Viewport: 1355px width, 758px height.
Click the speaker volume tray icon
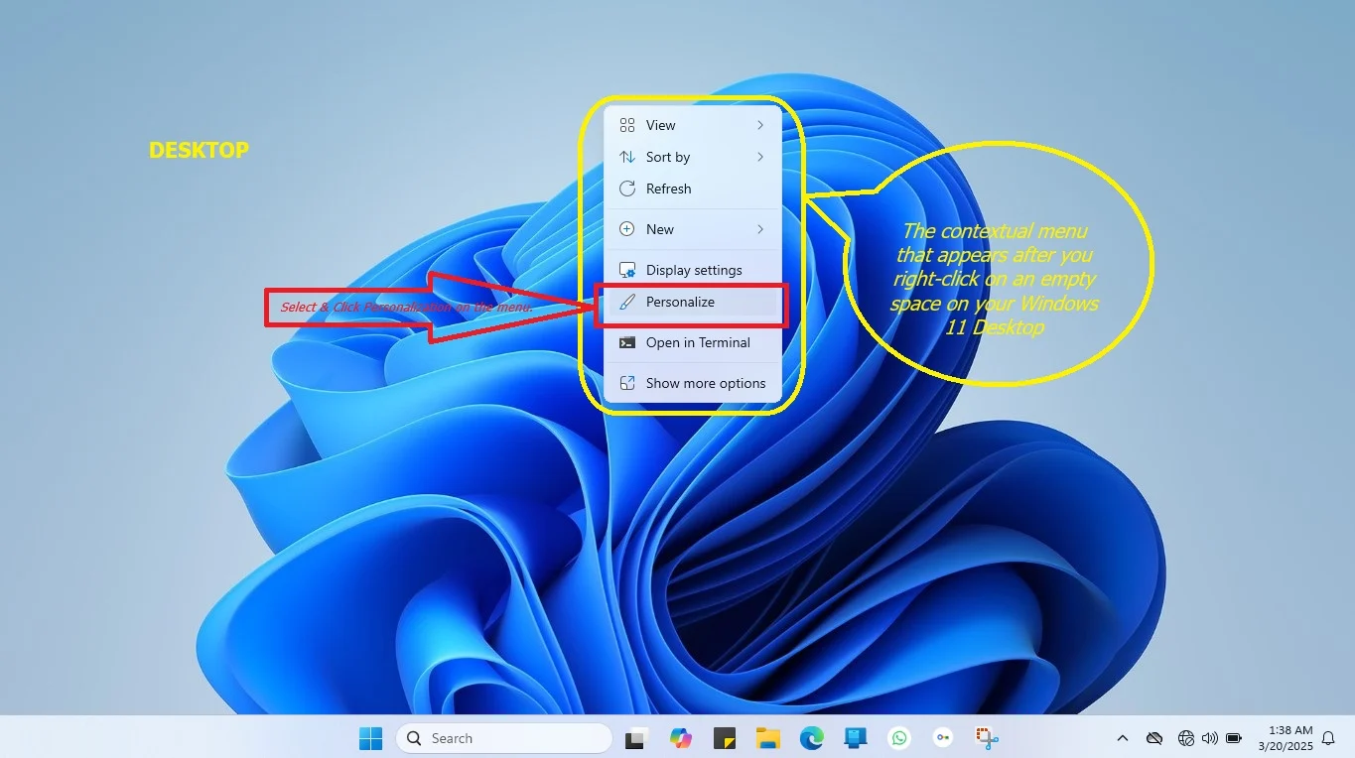pyautogui.click(x=1209, y=738)
